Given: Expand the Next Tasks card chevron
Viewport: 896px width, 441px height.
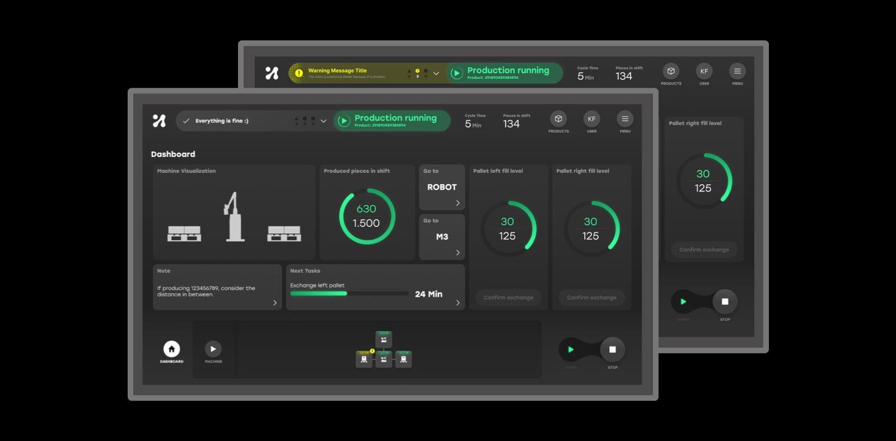Looking at the screenshot, I should [x=458, y=303].
